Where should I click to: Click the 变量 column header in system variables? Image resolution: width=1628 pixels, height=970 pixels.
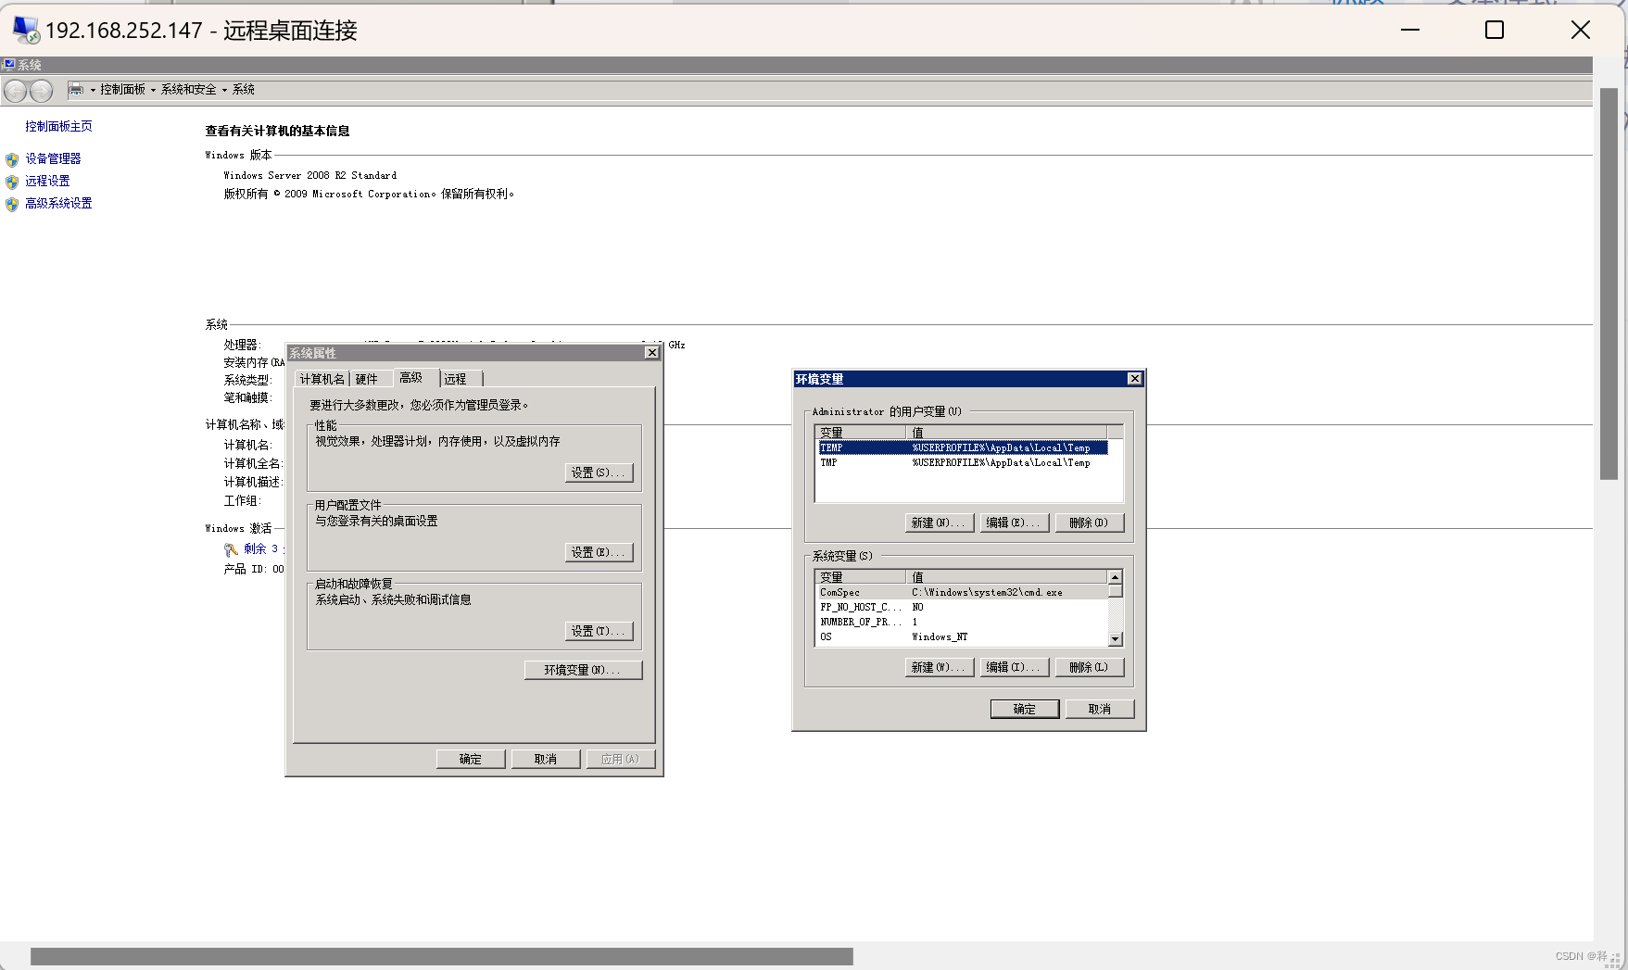coord(861,577)
